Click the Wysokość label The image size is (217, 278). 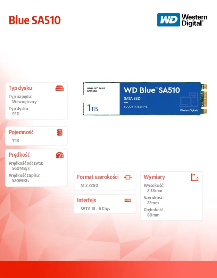click(154, 186)
